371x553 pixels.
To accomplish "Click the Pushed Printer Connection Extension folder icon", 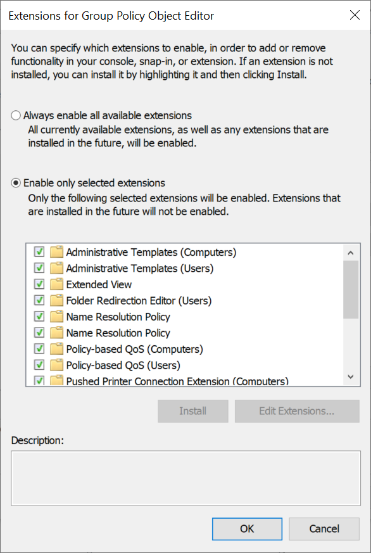I will point(56,381).
